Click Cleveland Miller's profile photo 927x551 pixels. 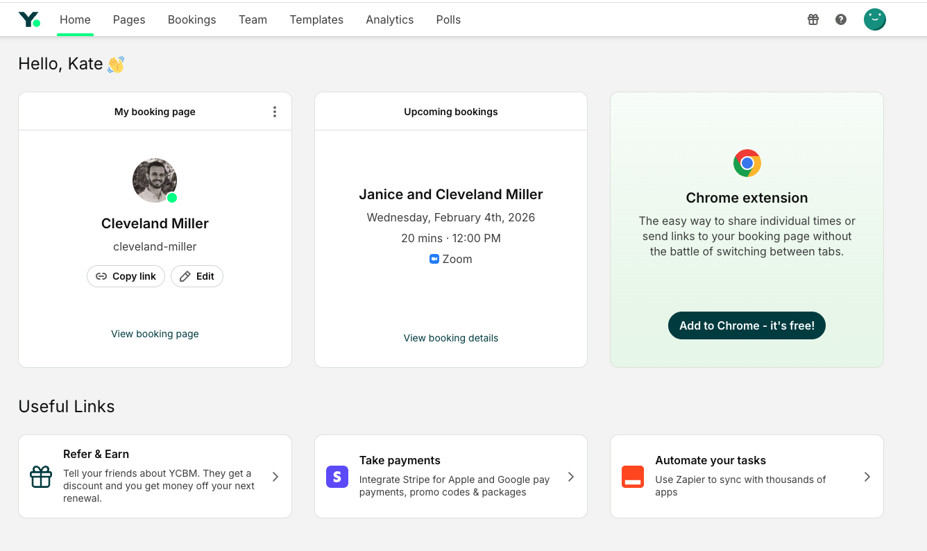155,180
